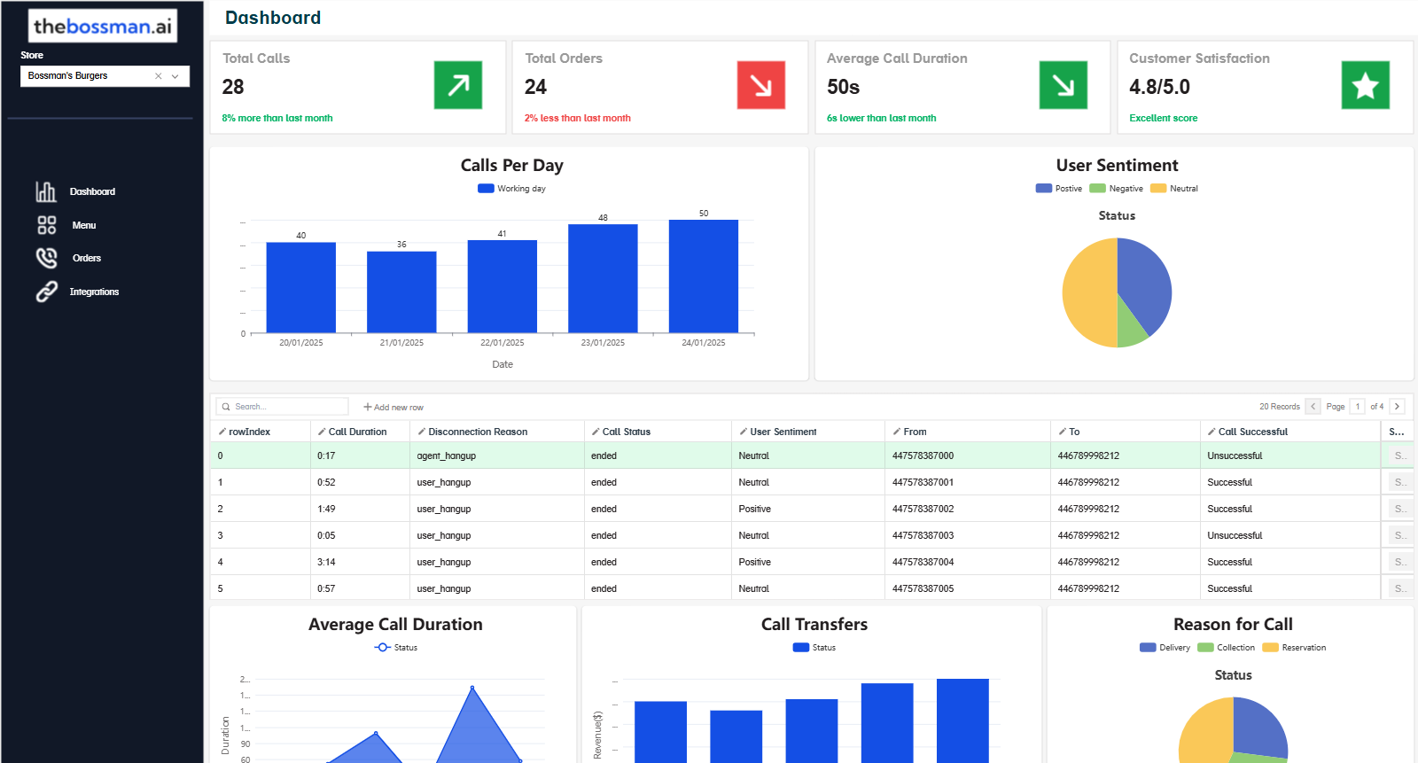The height and width of the screenshot is (763, 1418).
Task: Click the green Average Call Duration arrow icon
Action: 1063,85
